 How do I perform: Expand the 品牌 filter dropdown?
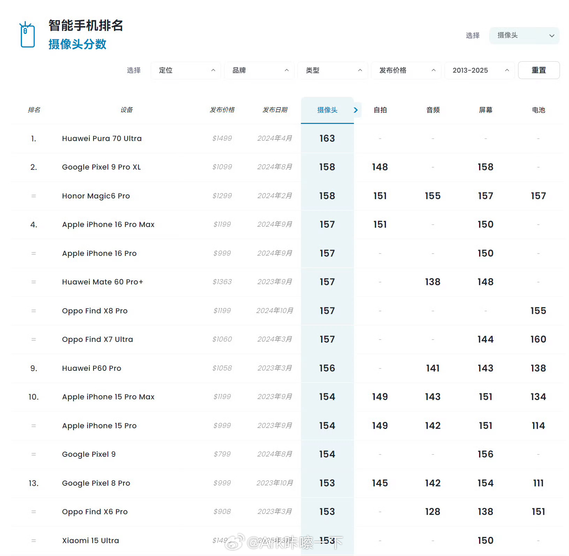pos(259,70)
